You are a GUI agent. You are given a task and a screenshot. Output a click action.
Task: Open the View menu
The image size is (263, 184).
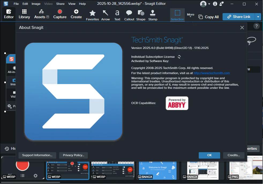[72, 4]
